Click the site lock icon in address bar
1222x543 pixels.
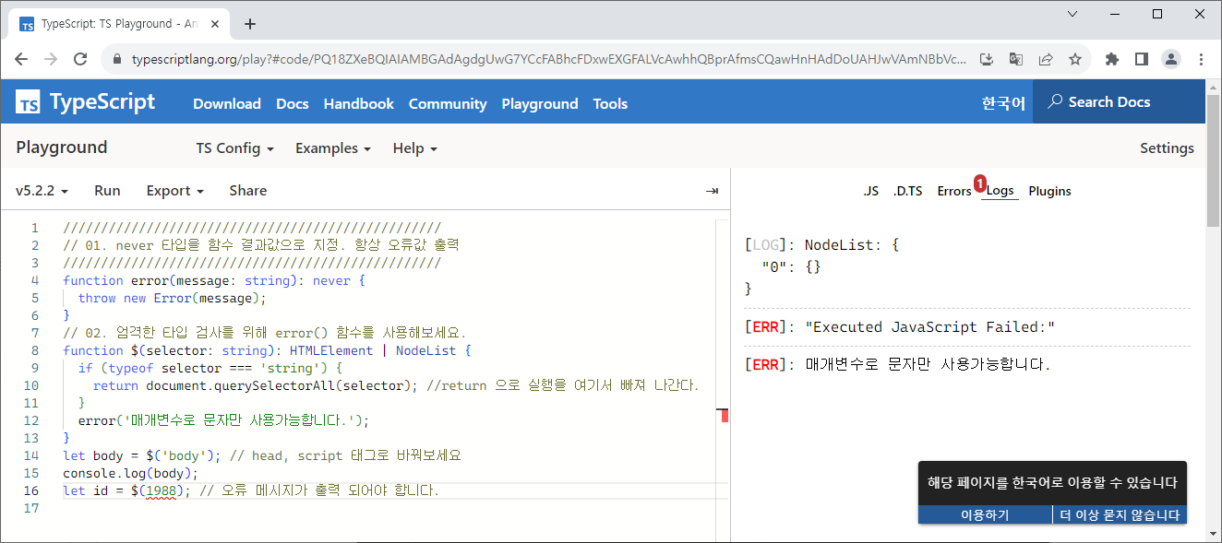pyautogui.click(x=117, y=59)
